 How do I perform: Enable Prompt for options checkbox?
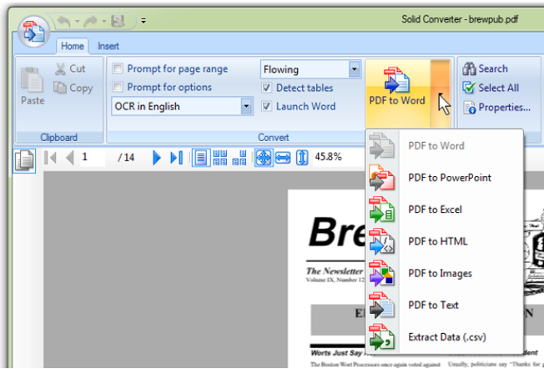pos(118,87)
